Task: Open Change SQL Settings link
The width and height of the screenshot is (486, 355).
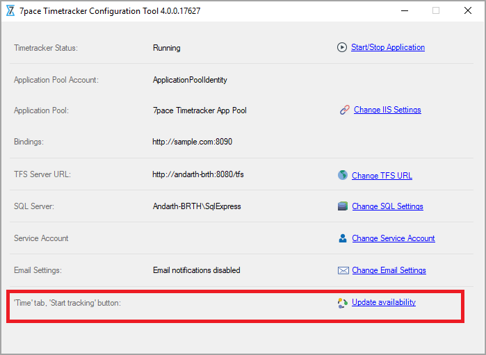Action: coord(387,206)
